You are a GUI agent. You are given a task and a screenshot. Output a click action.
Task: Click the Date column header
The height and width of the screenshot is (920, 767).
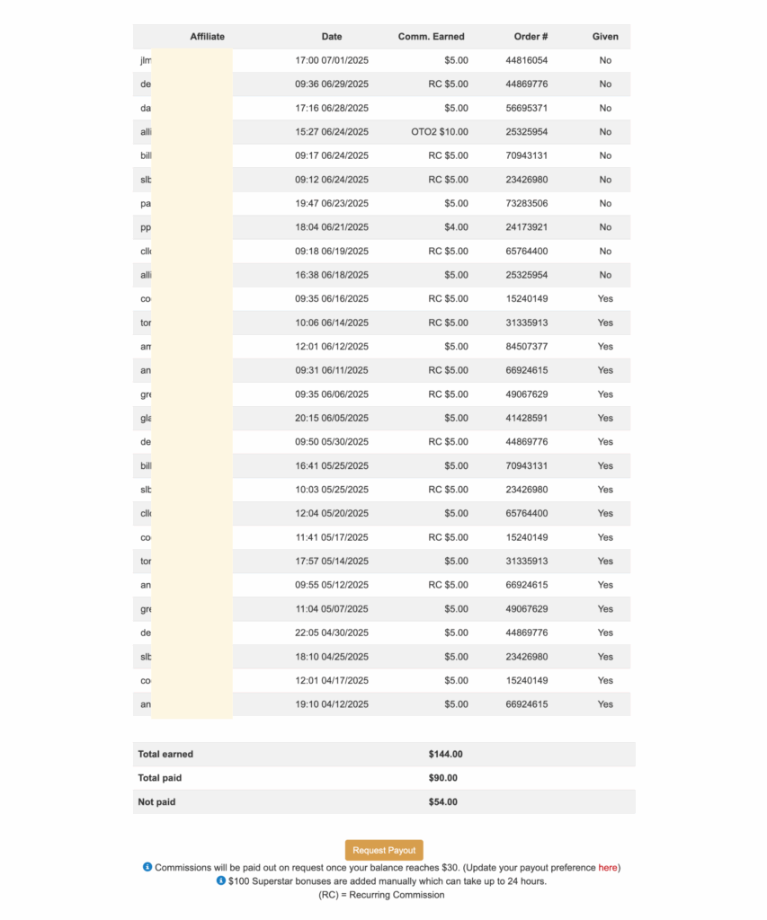(332, 37)
